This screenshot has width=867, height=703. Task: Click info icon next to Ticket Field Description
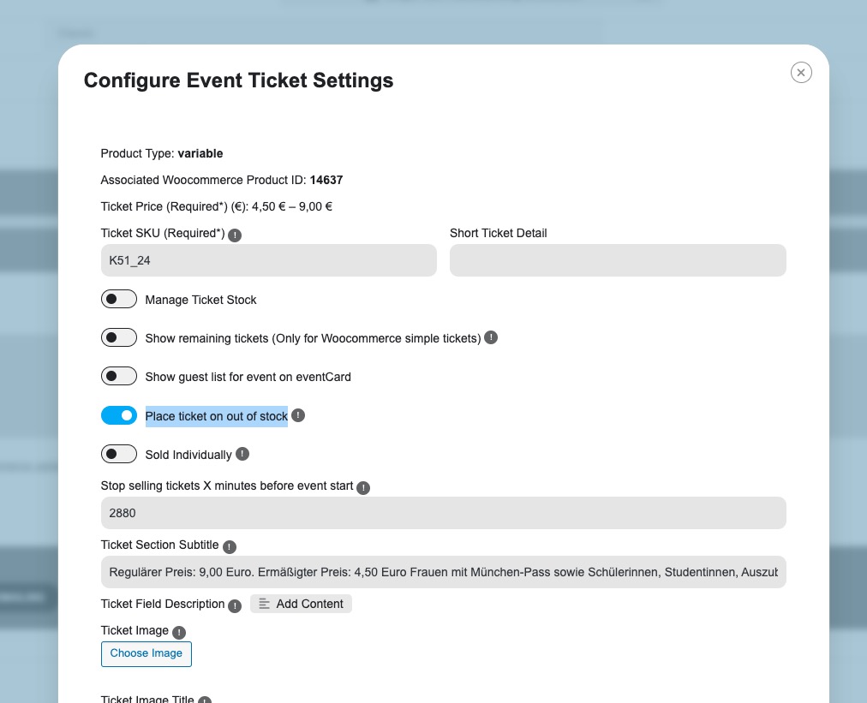pyautogui.click(x=235, y=605)
